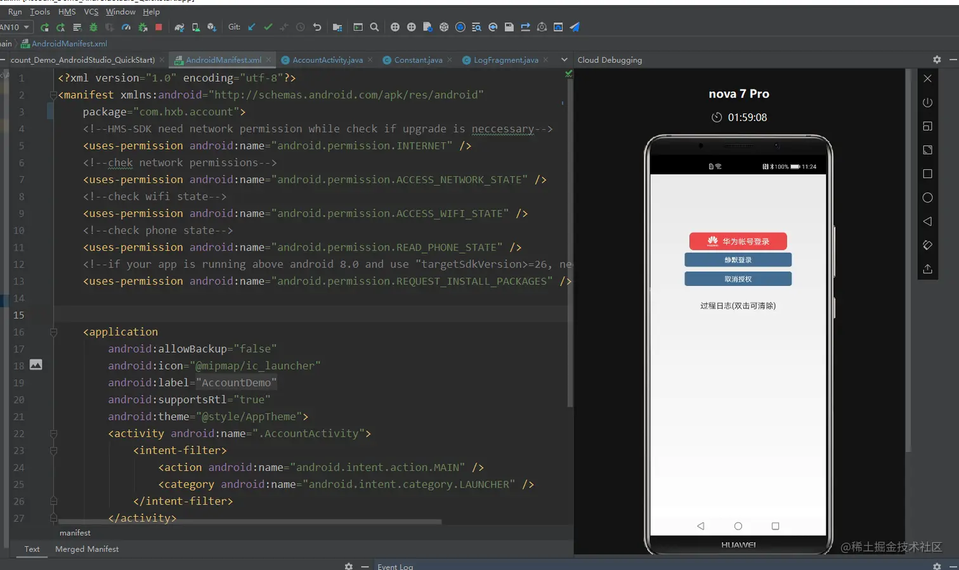Open the Project Structure icon
Image resolution: width=959 pixels, height=570 pixels.
tap(337, 27)
